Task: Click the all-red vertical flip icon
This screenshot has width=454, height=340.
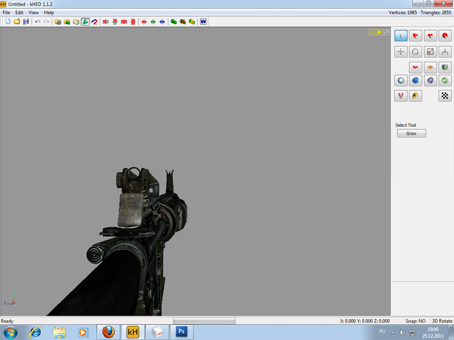Action: [133, 22]
